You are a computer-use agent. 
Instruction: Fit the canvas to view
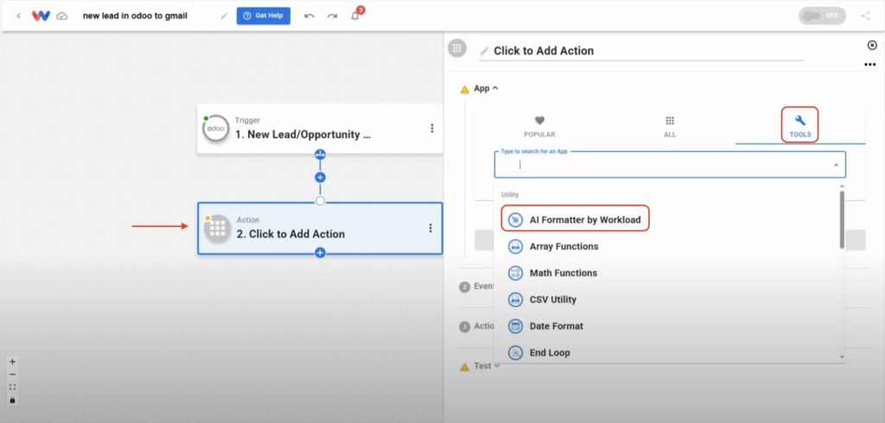point(12,388)
